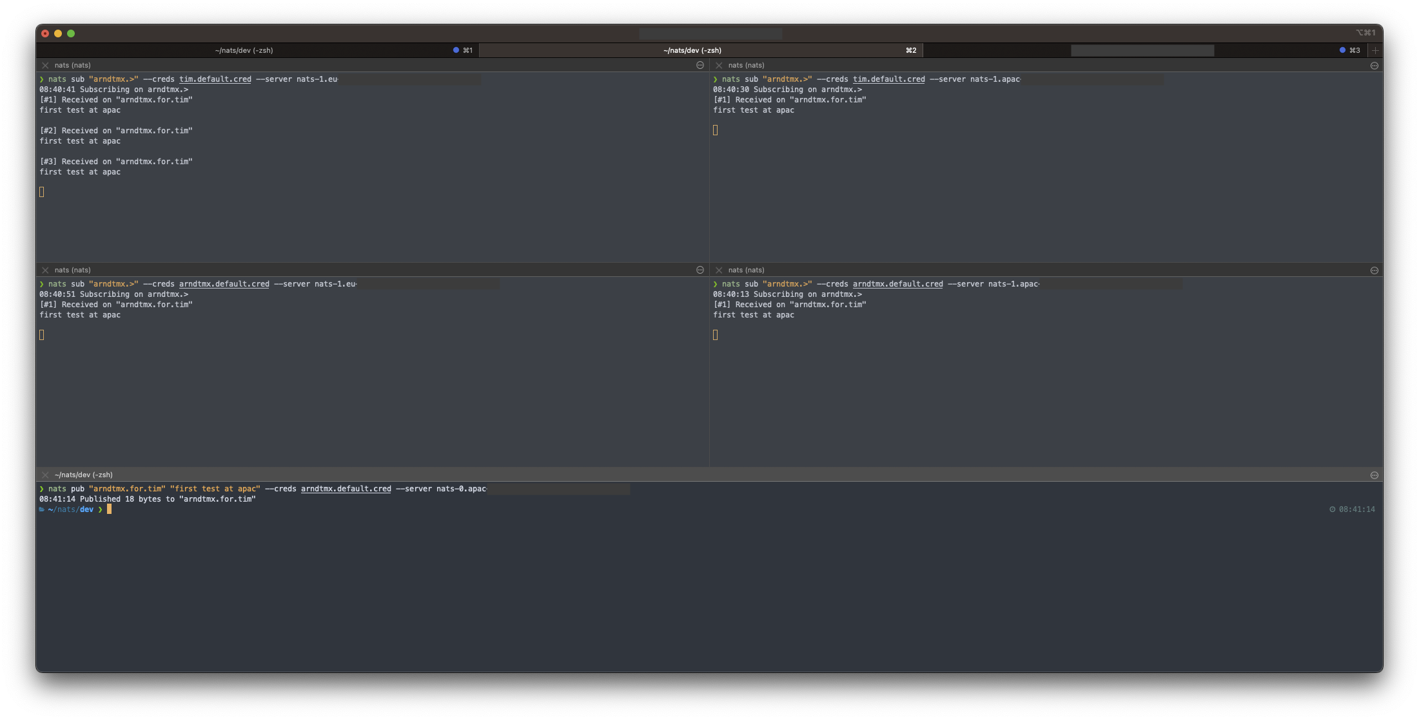Switch to the third tab labeled ⌘3
This screenshot has width=1419, height=720.
[1141, 50]
